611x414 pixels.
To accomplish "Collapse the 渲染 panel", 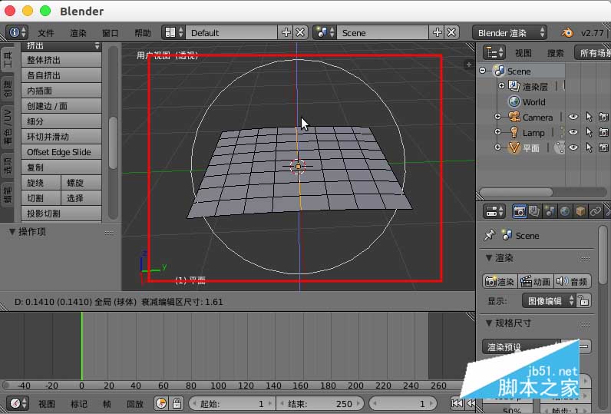I will pyautogui.click(x=489, y=257).
